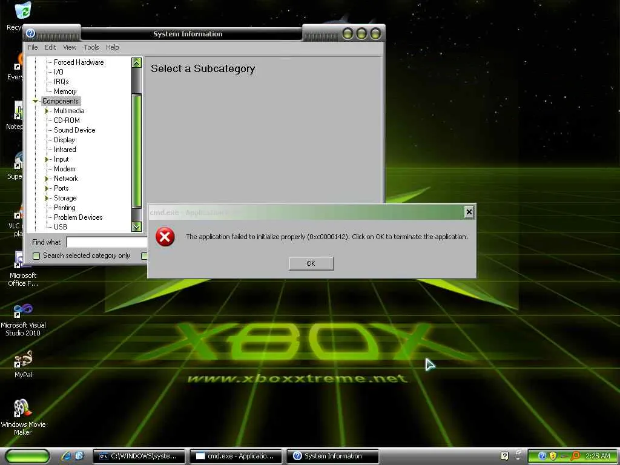Select USB in the tree
620x465 pixels.
61,227
